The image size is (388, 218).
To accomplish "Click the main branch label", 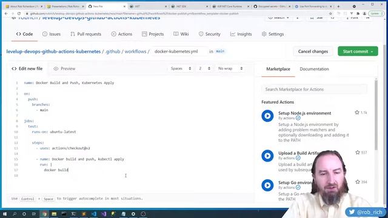I will [x=220, y=51].
